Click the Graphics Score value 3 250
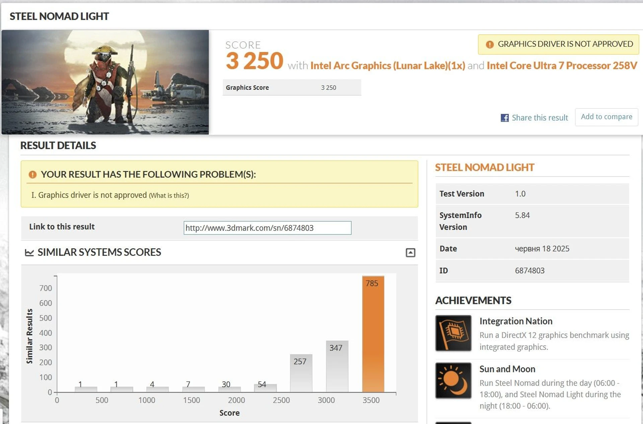 (329, 88)
